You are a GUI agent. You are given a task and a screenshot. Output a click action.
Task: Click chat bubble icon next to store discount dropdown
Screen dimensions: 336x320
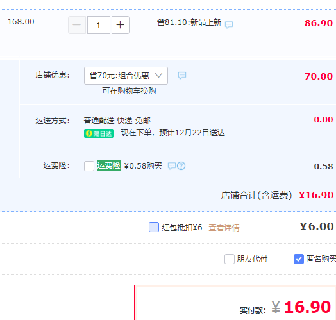point(182,75)
